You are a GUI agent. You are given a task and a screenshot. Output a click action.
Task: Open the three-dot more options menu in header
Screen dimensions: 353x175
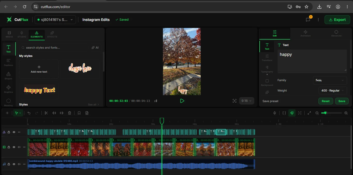[318, 20]
